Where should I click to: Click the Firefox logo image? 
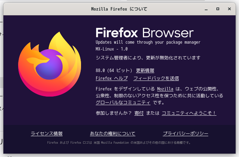point(50,64)
